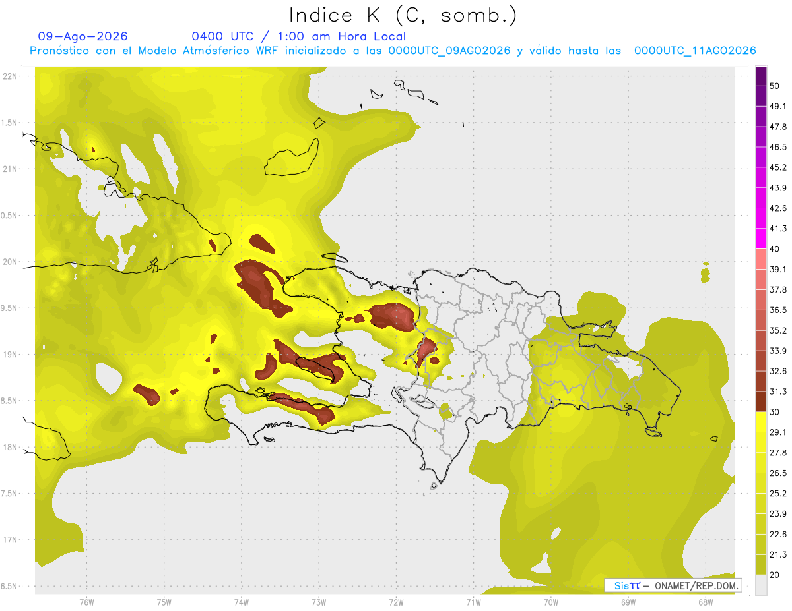This screenshot has width=792, height=611.
Task: Click the '19N' latitude label
Action: point(11,355)
